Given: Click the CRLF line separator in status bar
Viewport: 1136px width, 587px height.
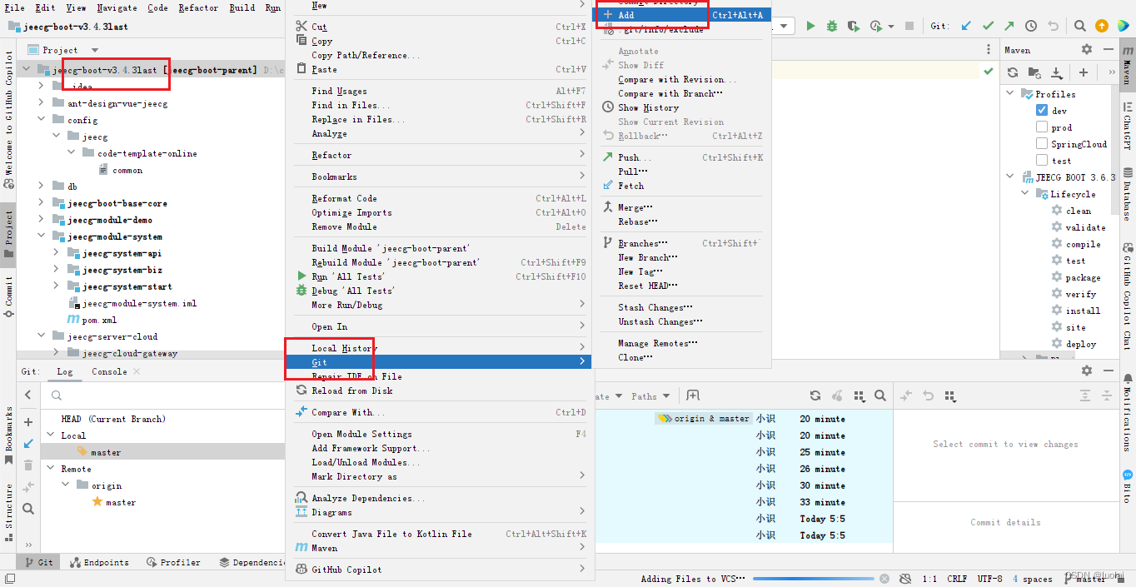Looking at the screenshot, I should tap(957, 579).
